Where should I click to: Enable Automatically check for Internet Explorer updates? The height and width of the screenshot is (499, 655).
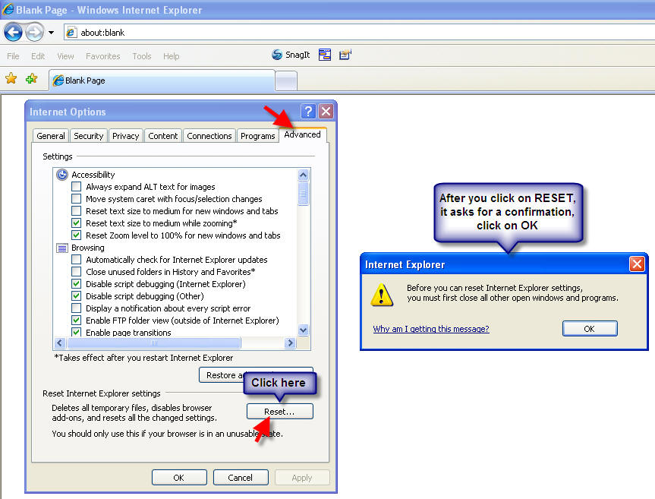click(76, 260)
